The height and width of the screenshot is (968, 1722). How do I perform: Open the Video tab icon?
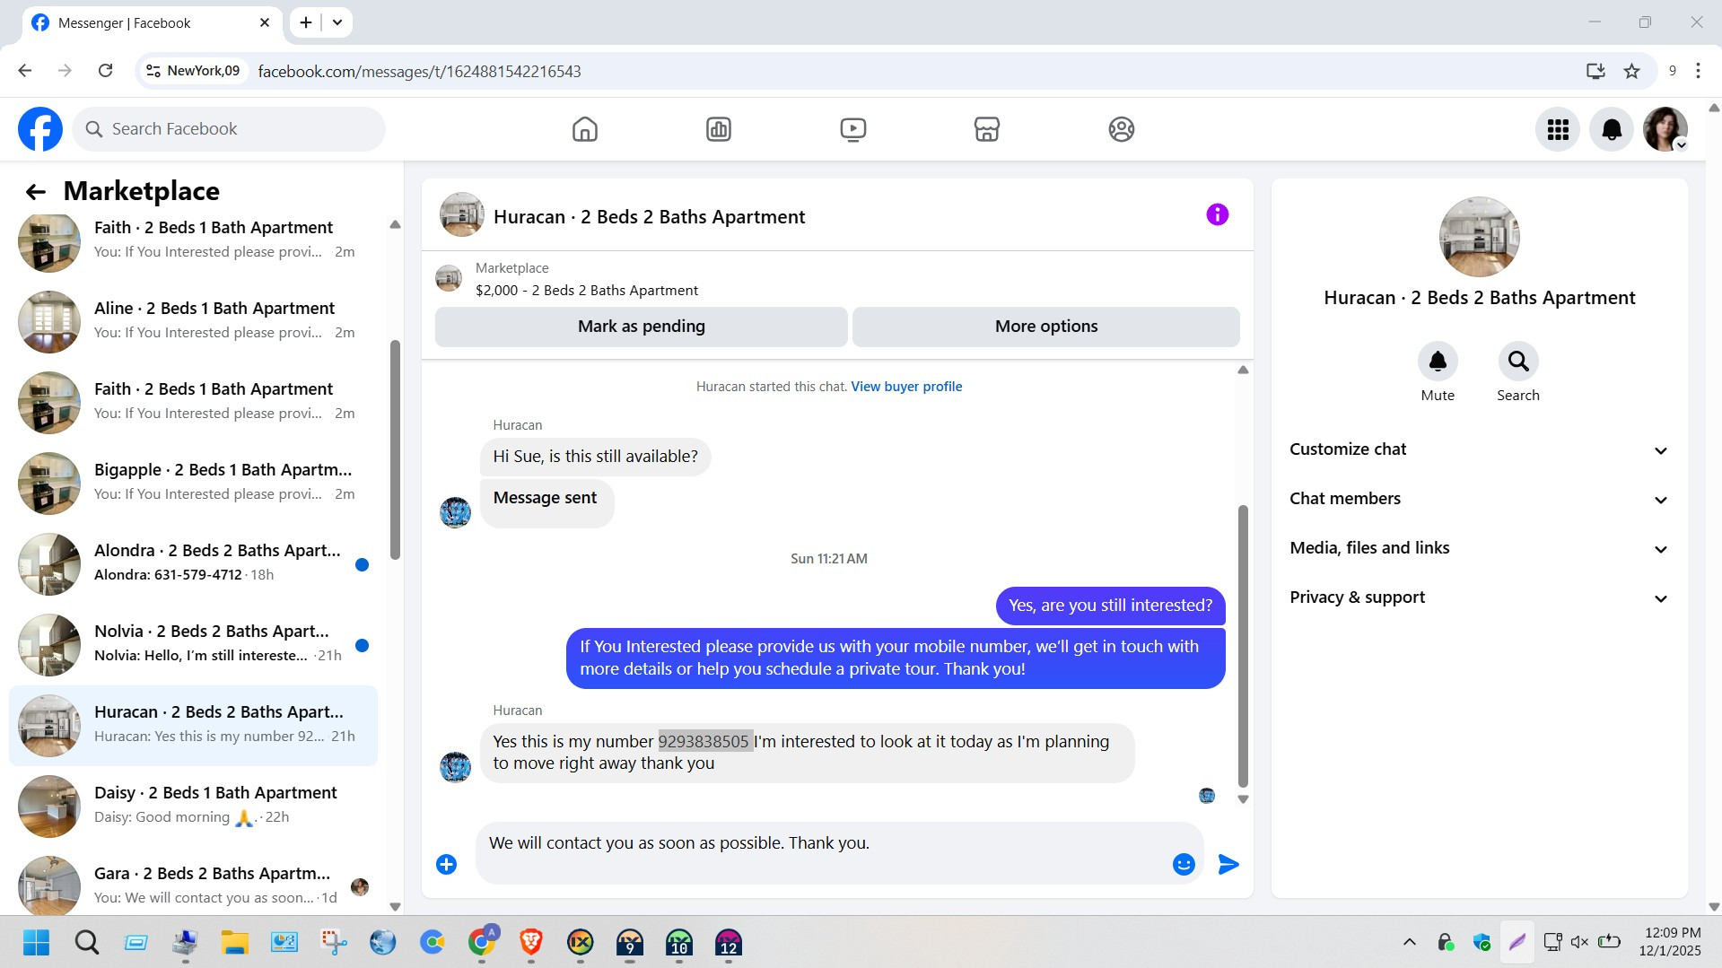click(852, 129)
